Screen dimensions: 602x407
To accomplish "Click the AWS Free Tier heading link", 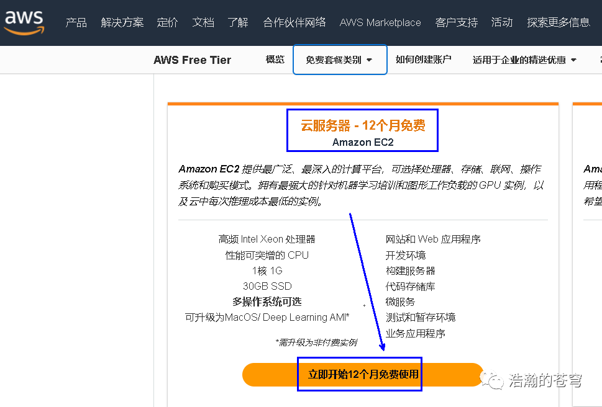I will coord(193,60).
